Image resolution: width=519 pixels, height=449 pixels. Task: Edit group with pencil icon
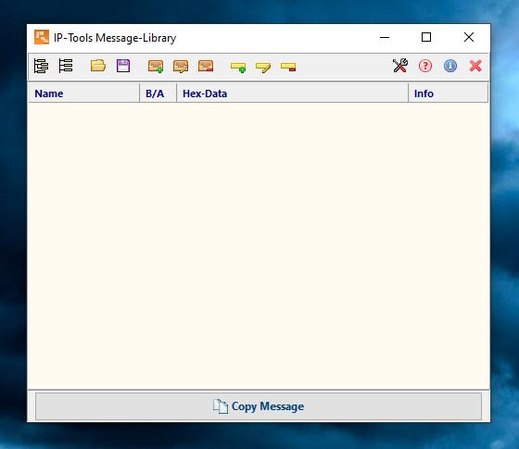pyautogui.click(x=181, y=66)
